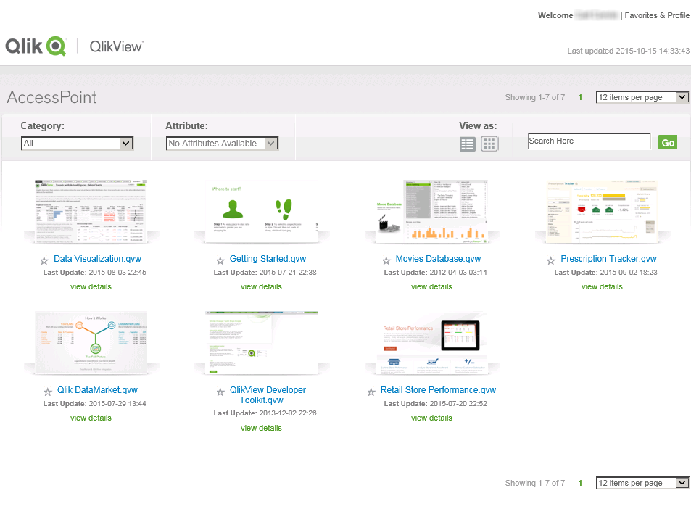Favorite the QlikView Developer Toolkit.qvw
691x517 pixels.
[x=220, y=392]
